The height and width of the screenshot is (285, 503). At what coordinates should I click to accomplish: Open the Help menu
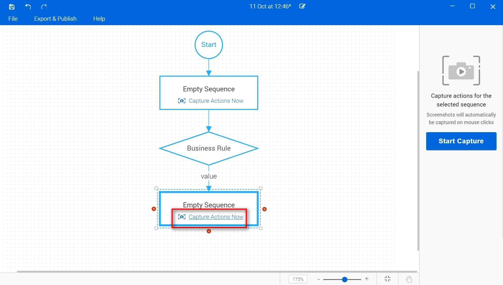99,19
